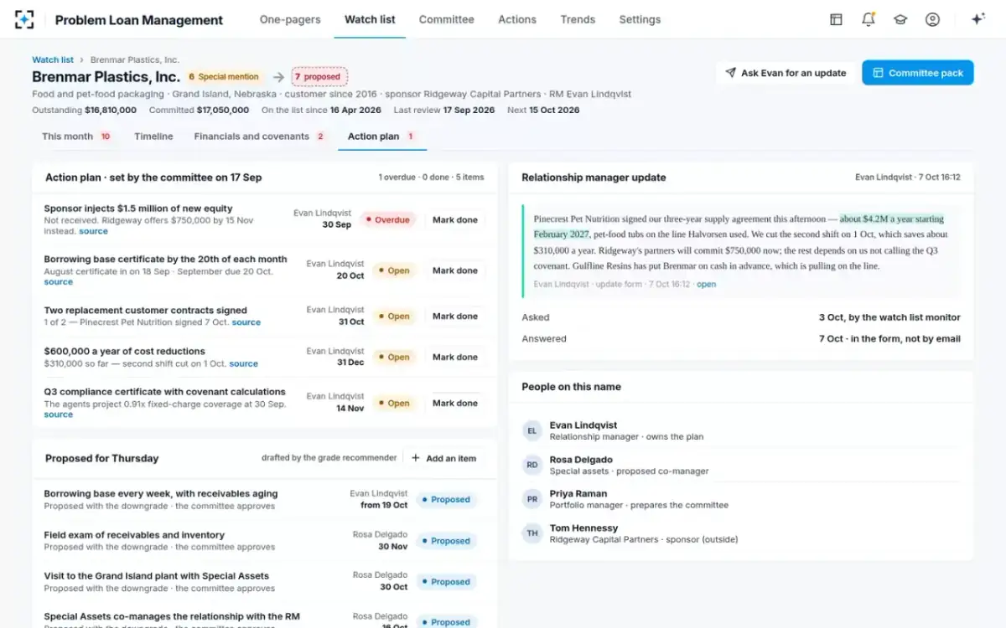
Task: Click the 7 proposed grade badge
Action: (x=319, y=76)
